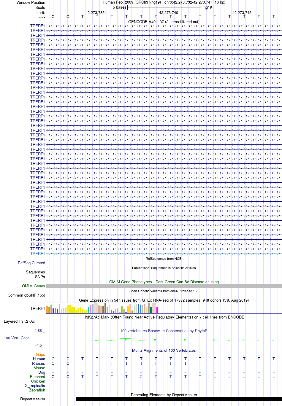Open GENCODE V49lift37 track title
This screenshot has height=406, width=282.
click(164, 22)
